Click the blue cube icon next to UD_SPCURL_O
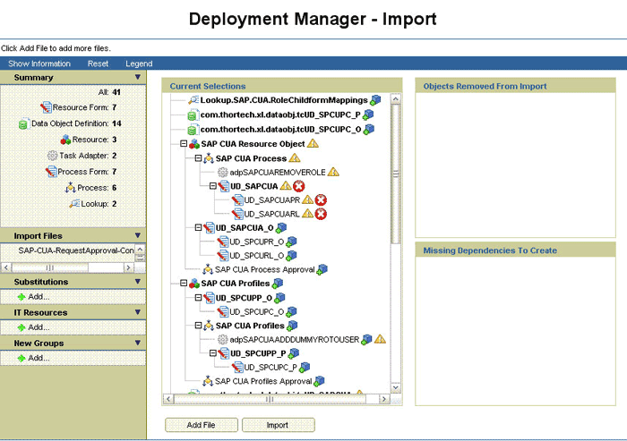This screenshot has height=441, width=627. click(x=291, y=256)
